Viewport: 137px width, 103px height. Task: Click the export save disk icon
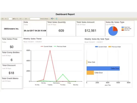pyautogui.click(x=52, y=19)
